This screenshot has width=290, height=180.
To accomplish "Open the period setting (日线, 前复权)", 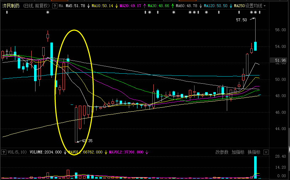I will tap(37, 6).
